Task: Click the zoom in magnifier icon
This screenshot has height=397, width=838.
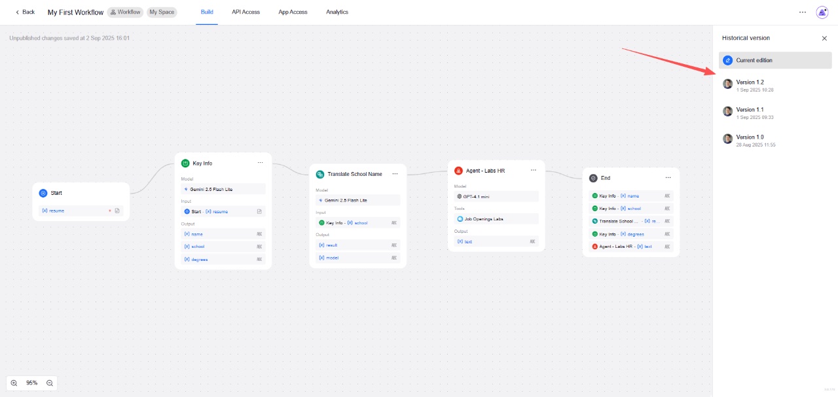Action: tap(14, 383)
